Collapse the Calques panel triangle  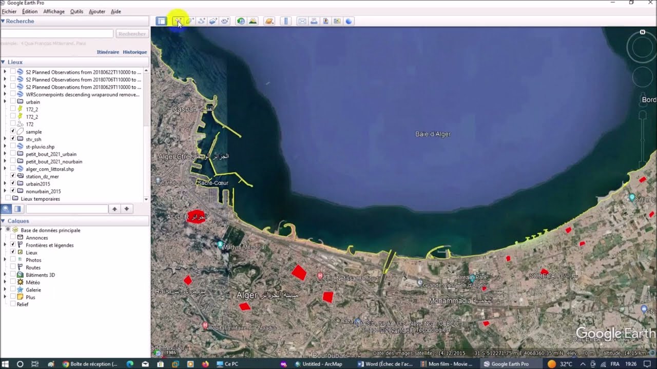3,221
